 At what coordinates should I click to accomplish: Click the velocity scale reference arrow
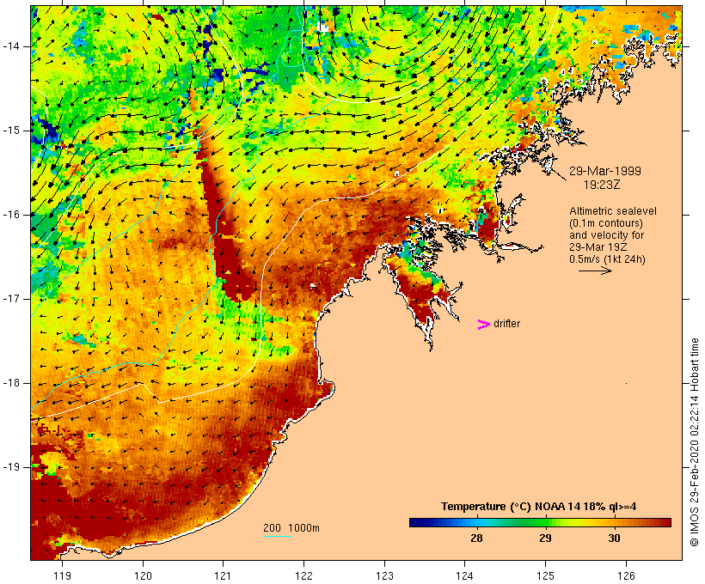(595, 271)
